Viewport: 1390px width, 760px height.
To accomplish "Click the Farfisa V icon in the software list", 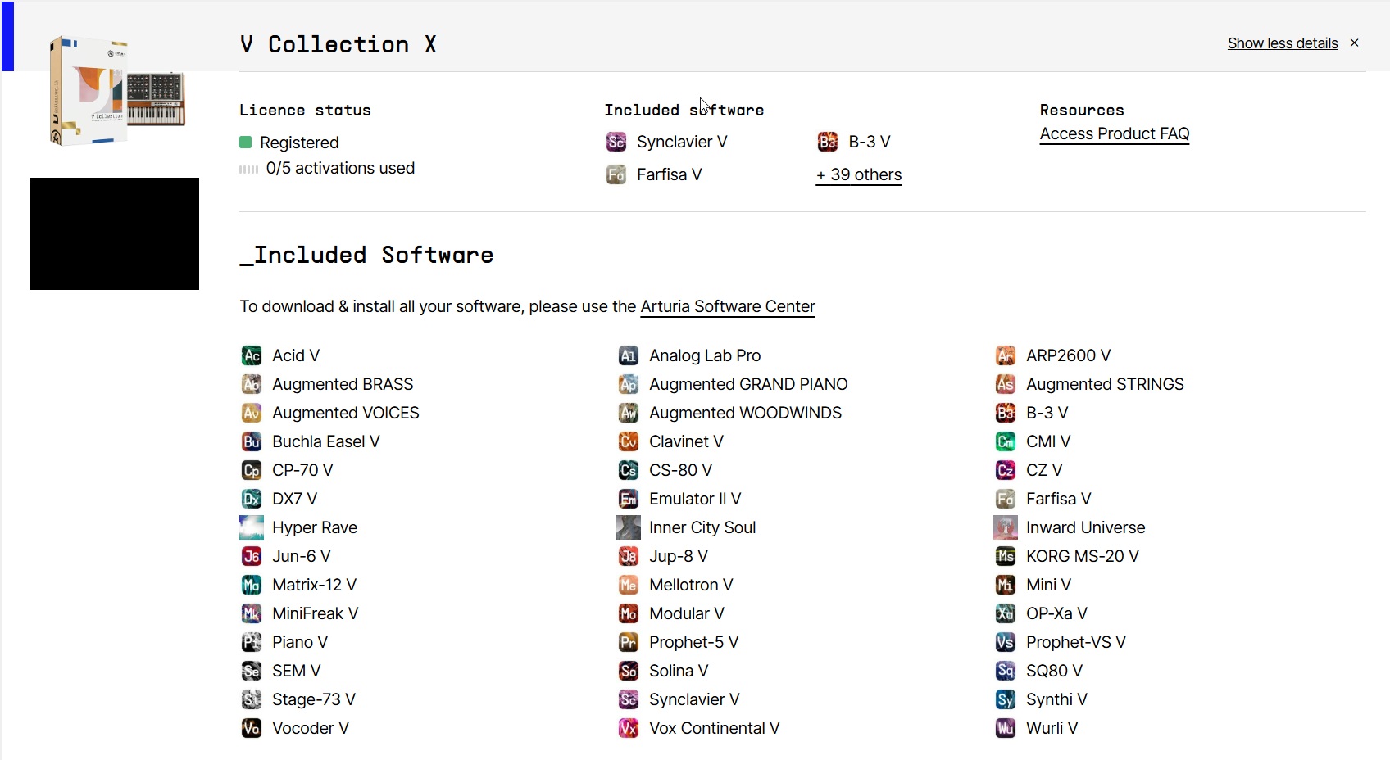I will coord(1006,499).
